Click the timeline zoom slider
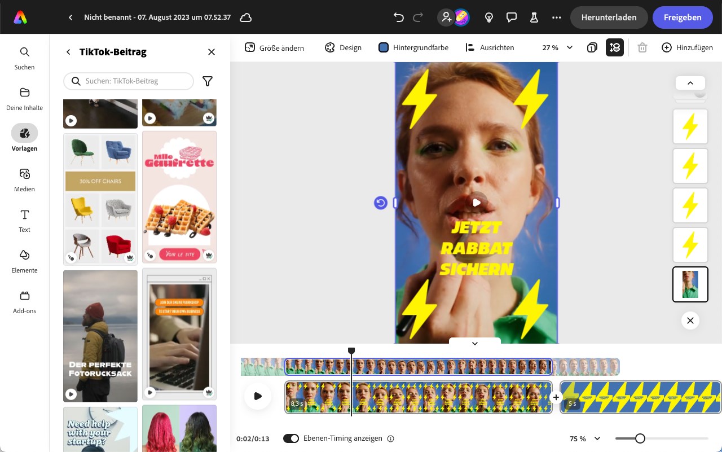Viewport: 722px width, 452px height. [x=662, y=438]
